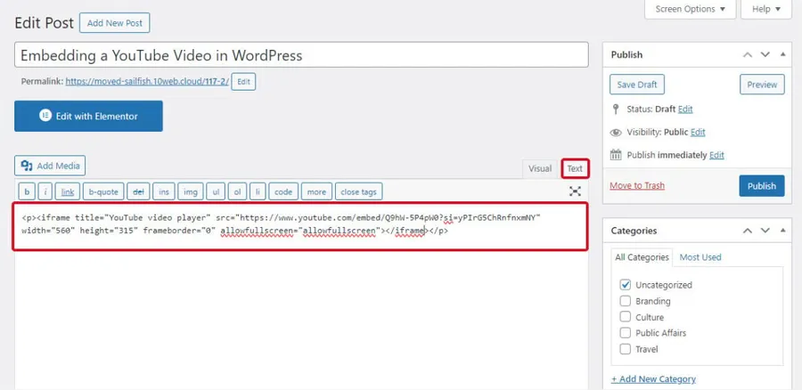
Task: Click Move to Trash link
Action: click(637, 185)
